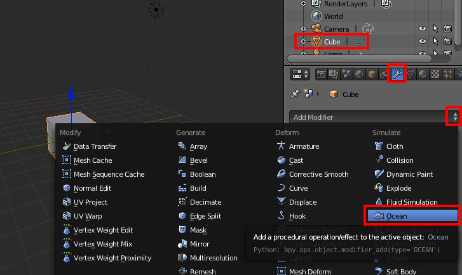Viewport: 462px width, 275px height.
Task: Choose the Array modifier
Action: 198,146
